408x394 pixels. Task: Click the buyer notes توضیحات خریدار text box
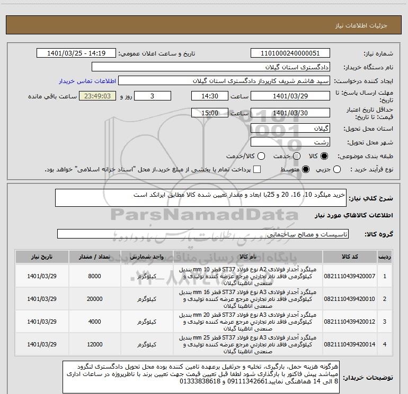click(x=201, y=377)
